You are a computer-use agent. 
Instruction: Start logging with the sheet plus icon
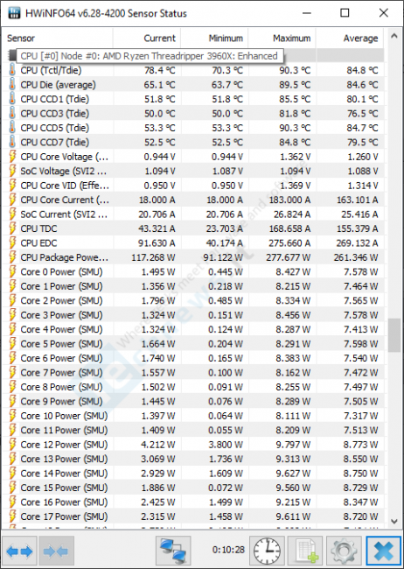[305, 551]
